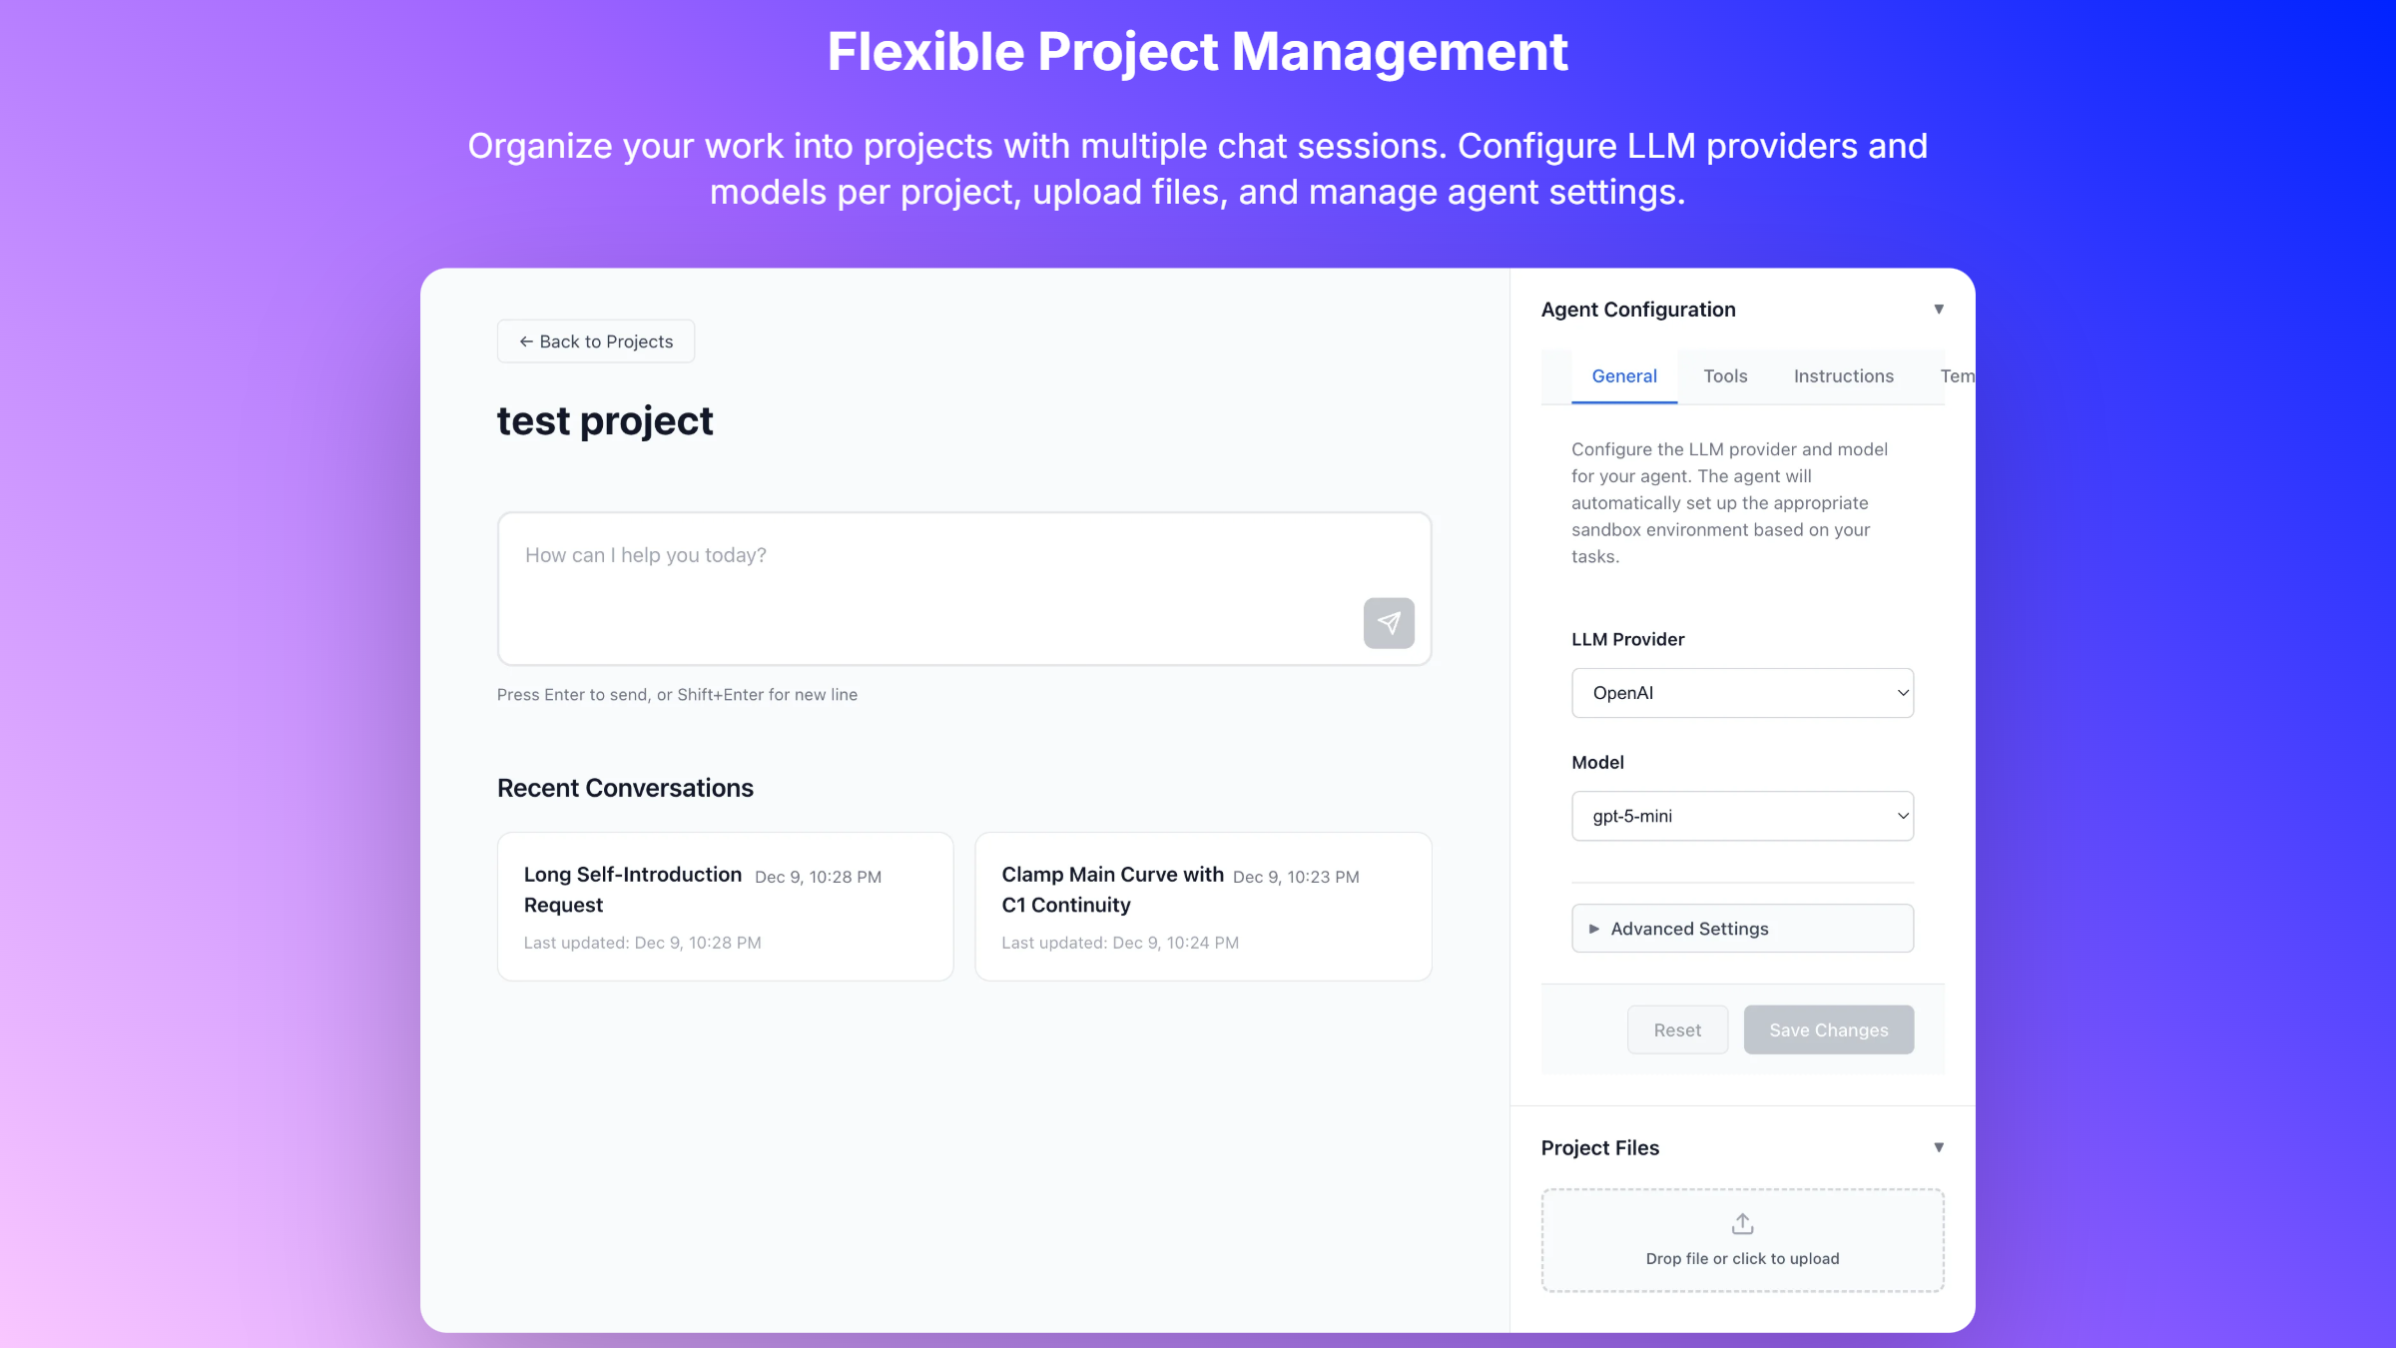Collapse the Project Files section arrow
This screenshot has height=1348, width=2396.
tap(1938, 1147)
